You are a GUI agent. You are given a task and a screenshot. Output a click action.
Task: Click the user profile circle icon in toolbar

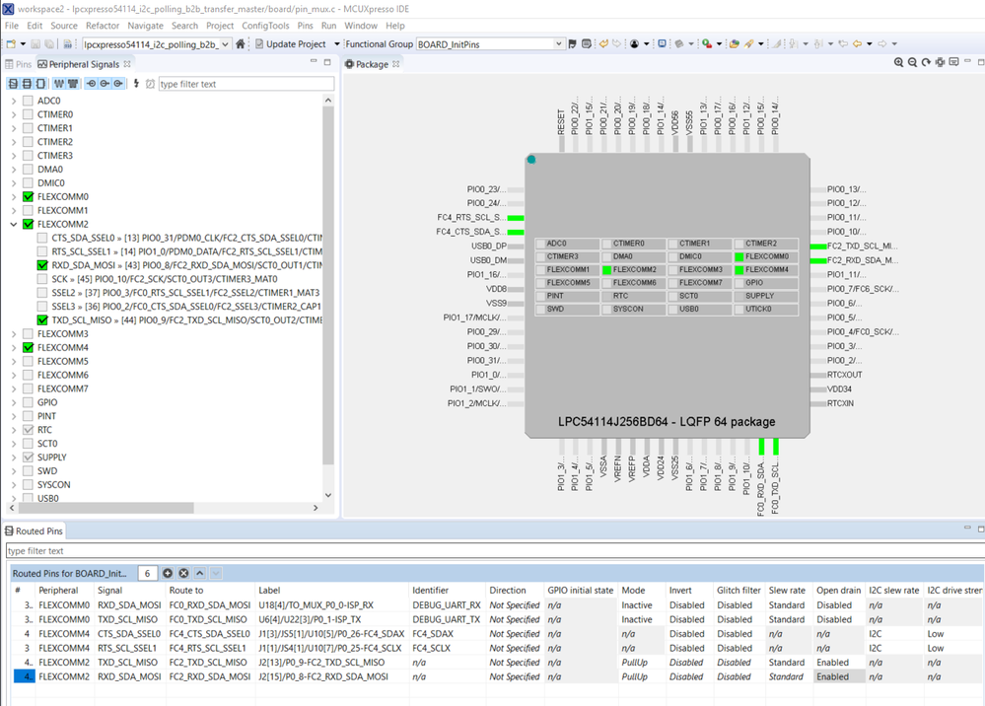coord(634,44)
